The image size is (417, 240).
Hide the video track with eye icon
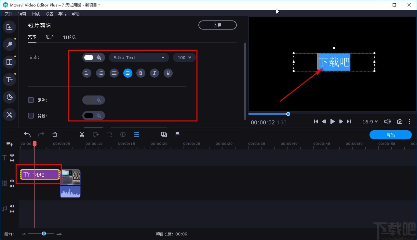12,181
